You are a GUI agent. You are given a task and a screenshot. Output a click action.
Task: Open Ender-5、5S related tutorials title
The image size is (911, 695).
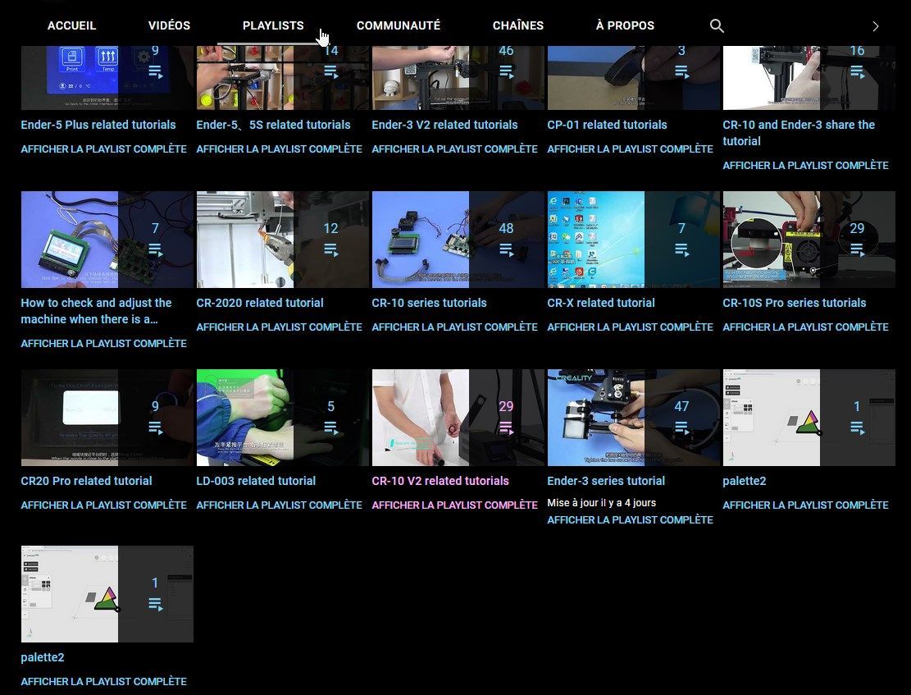click(x=273, y=125)
